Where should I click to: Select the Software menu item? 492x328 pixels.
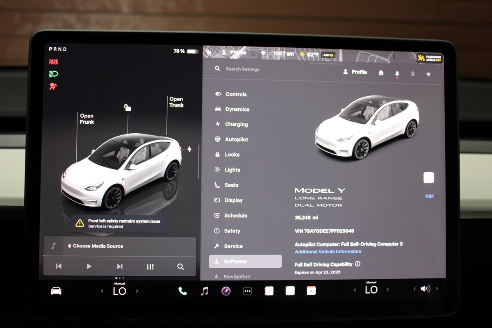point(245,261)
